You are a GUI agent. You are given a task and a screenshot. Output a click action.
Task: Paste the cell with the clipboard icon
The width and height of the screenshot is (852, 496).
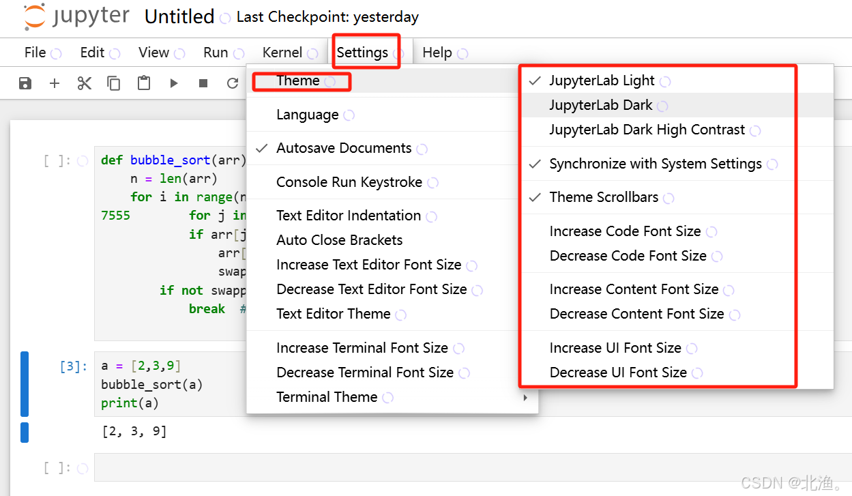(144, 83)
